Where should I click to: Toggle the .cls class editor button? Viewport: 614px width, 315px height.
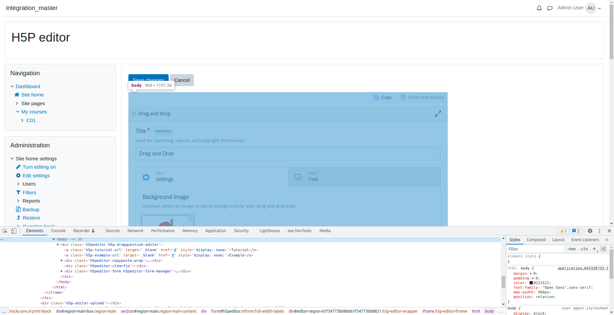pyautogui.click(x=584, y=249)
